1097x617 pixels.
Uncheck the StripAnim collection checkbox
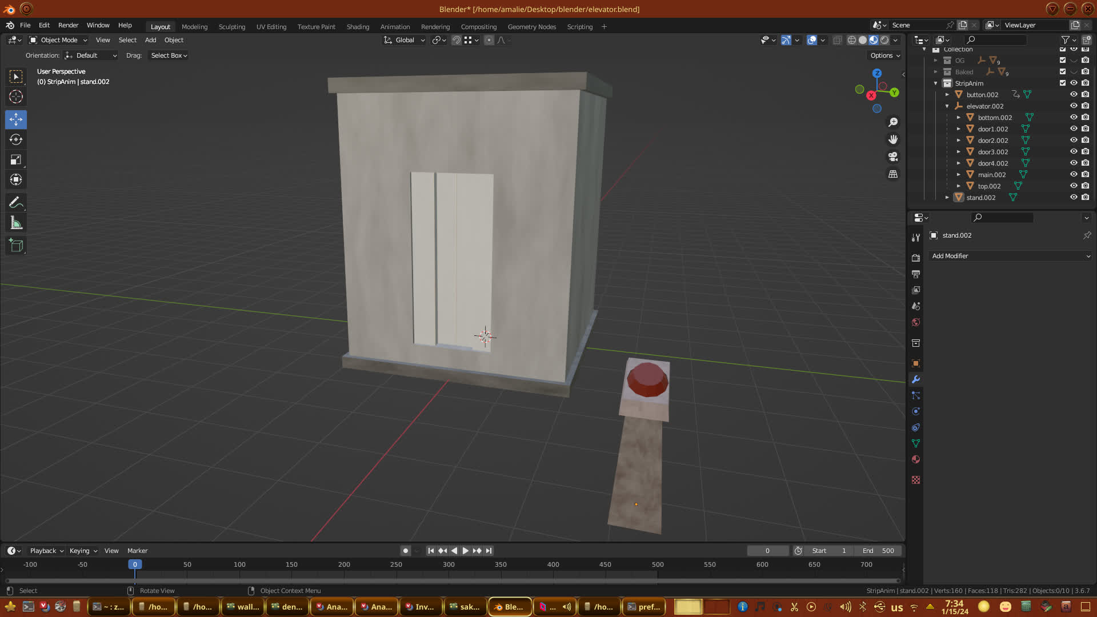coord(1063,83)
